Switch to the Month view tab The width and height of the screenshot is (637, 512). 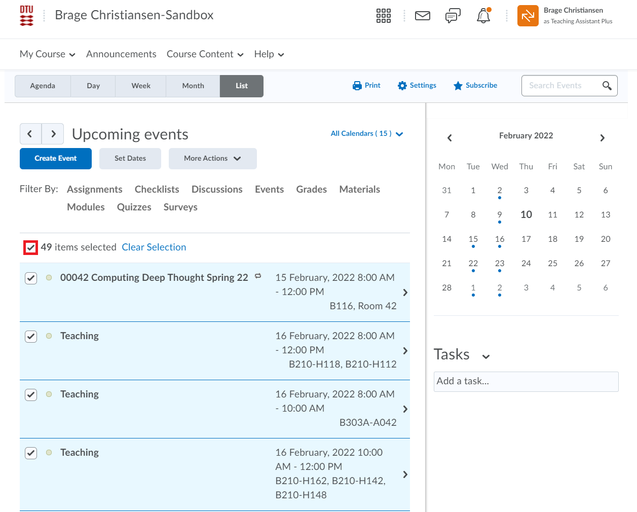[193, 86]
